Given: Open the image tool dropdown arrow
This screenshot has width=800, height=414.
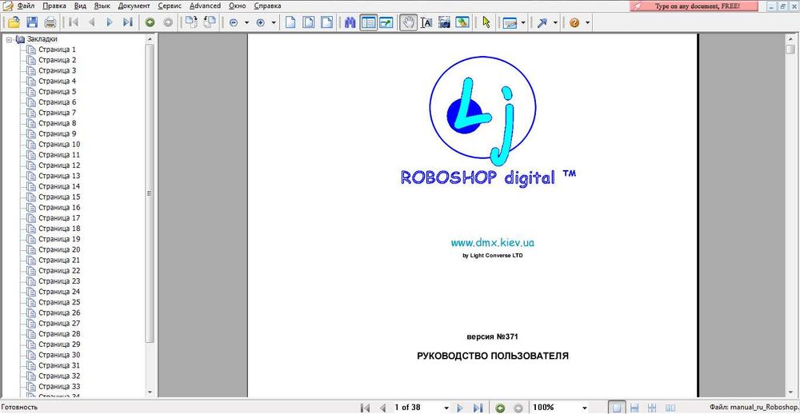Looking at the screenshot, I should [x=523, y=22].
